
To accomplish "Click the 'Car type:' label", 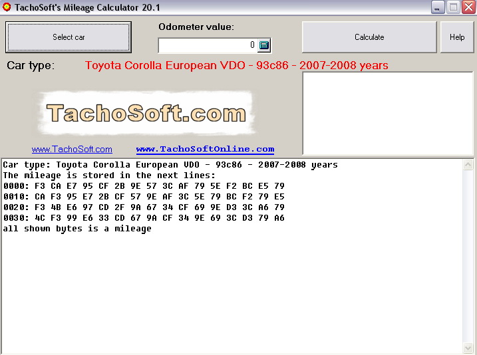I will tap(31, 65).
